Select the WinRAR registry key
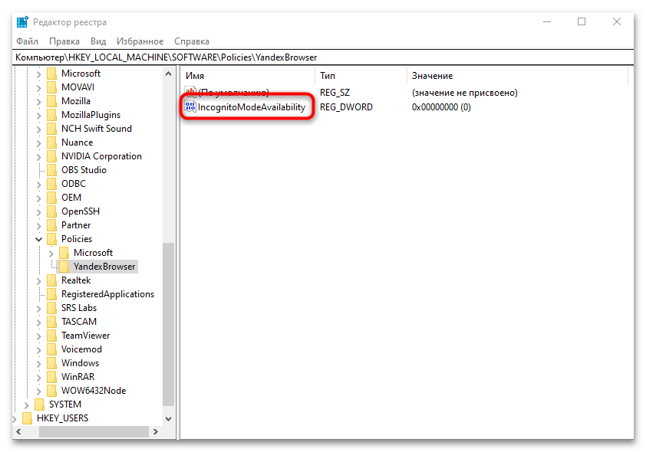Viewport: 646px width, 452px height. [x=77, y=377]
